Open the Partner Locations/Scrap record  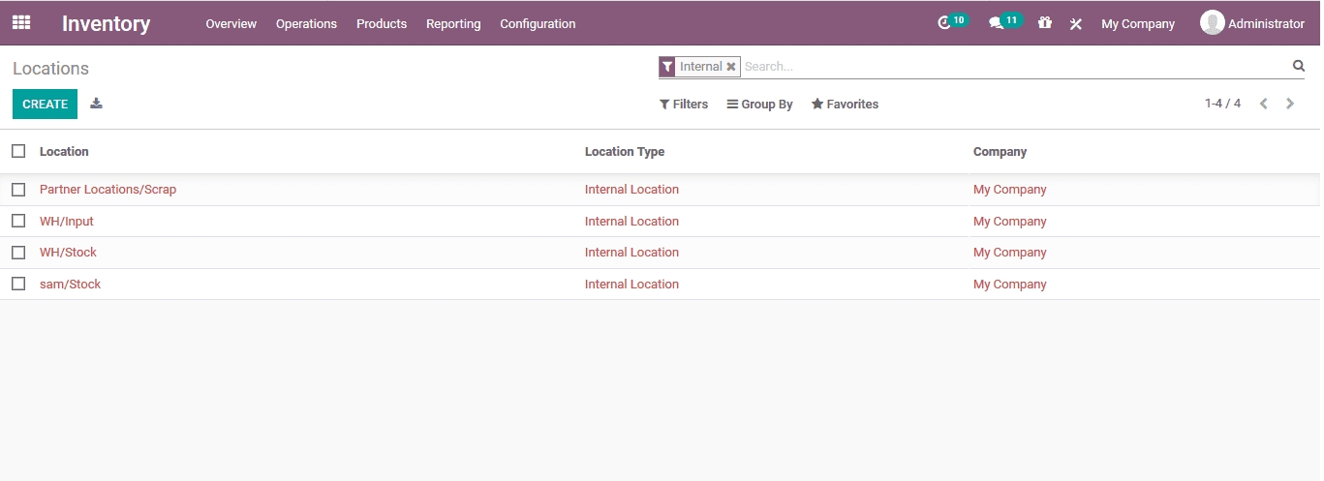tap(108, 190)
